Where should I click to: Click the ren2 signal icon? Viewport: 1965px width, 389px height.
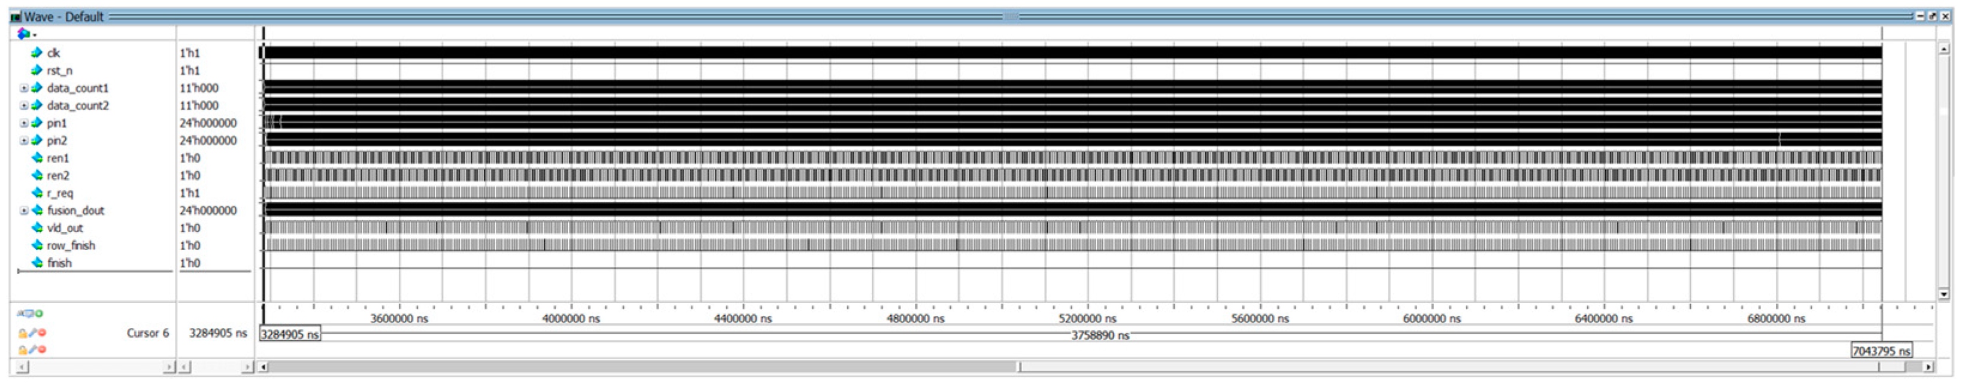click(37, 175)
